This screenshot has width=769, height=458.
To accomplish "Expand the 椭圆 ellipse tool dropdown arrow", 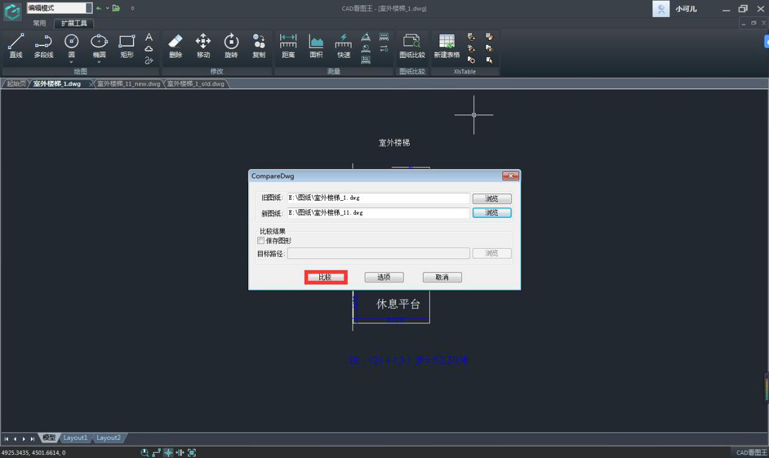I will click(x=99, y=62).
